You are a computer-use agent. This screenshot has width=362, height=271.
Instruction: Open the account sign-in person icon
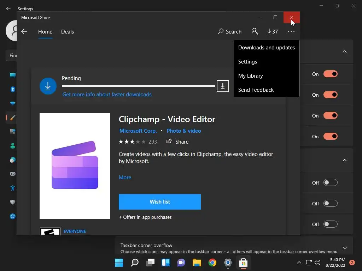tap(255, 31)
